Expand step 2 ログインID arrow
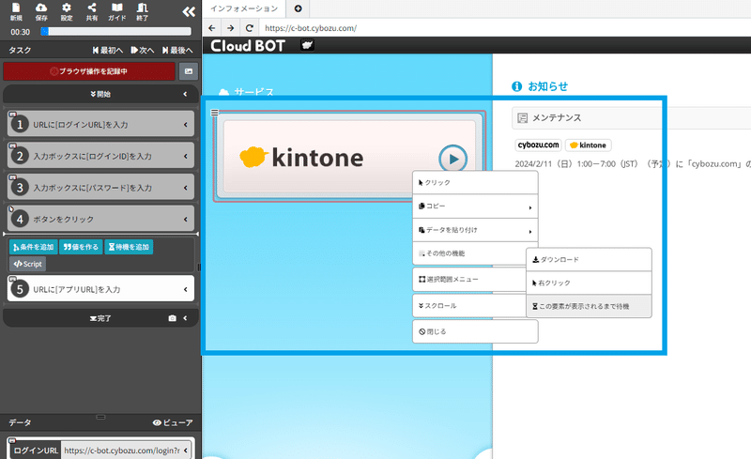751x459 pixels. pyautogui.click(x=185, y=156)
